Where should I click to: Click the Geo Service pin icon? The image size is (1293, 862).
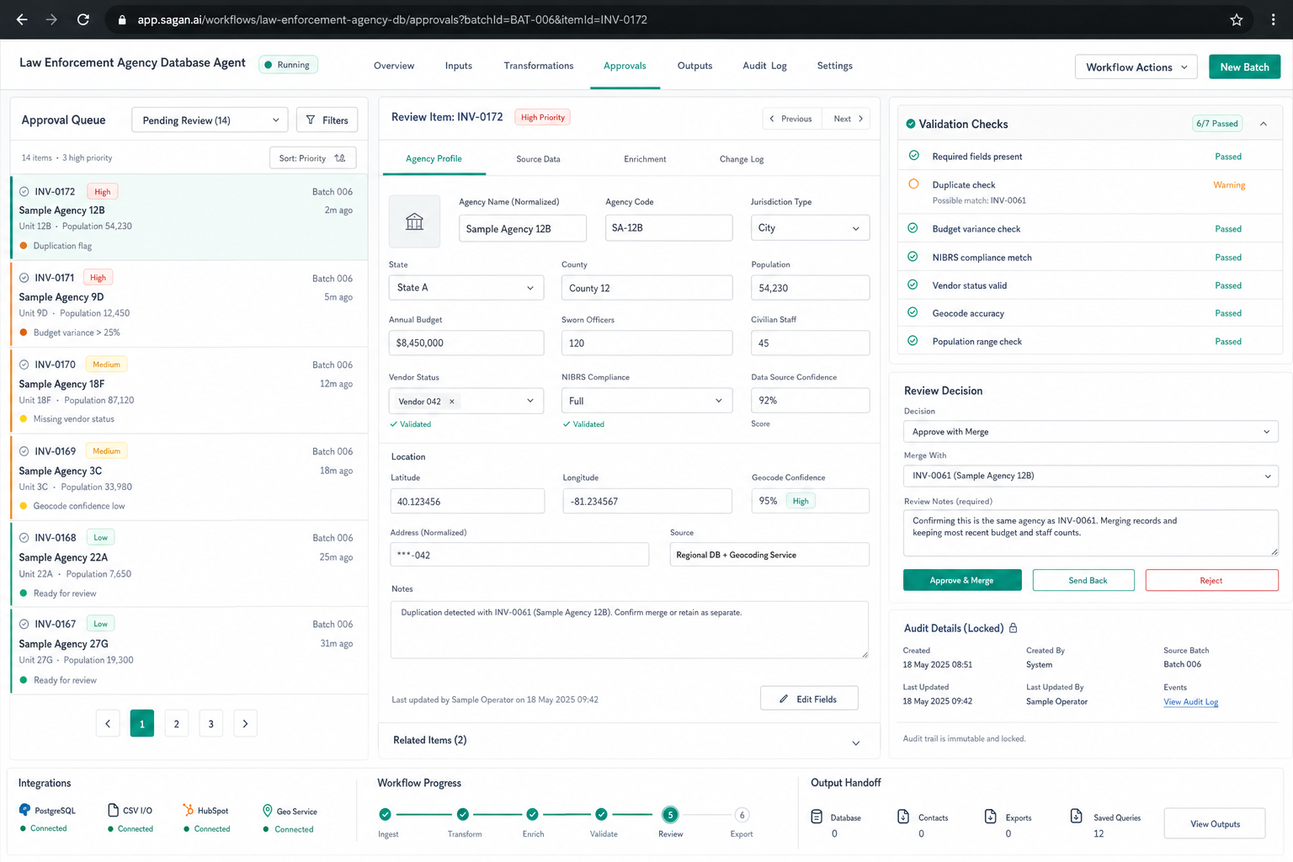pyautogui.click(x=268, y=811)
